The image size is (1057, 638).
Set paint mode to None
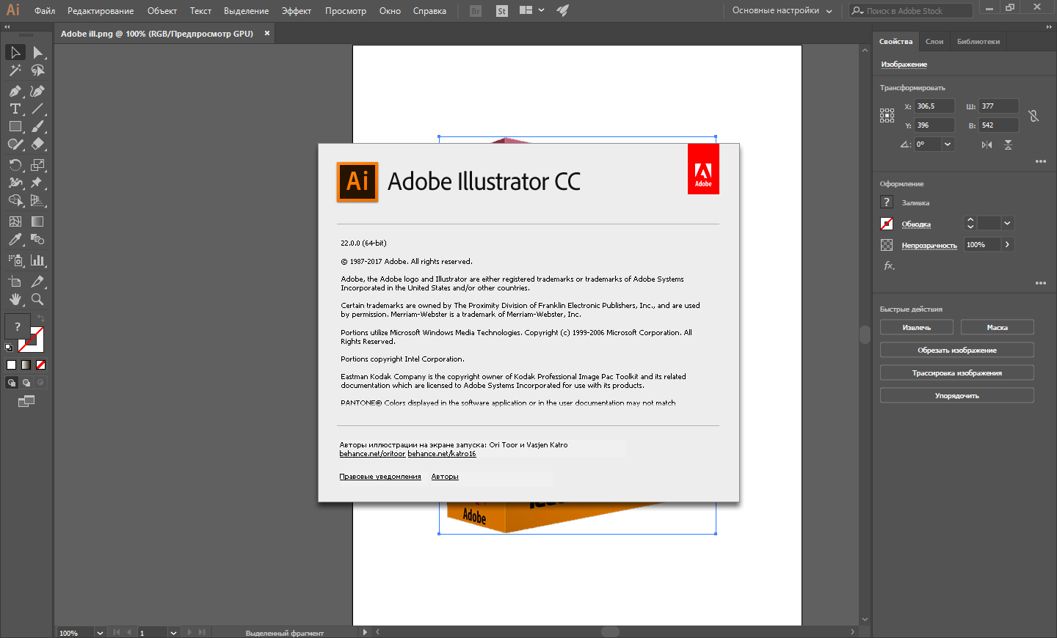click(41, 364)
